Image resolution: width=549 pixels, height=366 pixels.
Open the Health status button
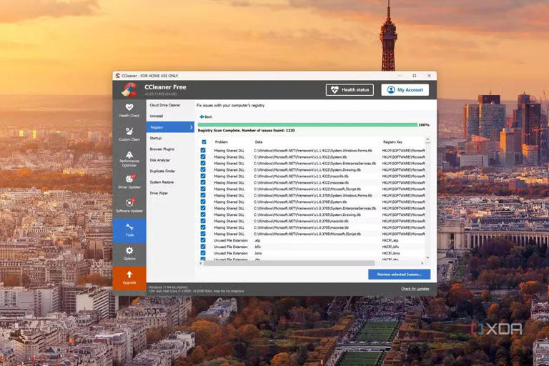tap(350, 89)
